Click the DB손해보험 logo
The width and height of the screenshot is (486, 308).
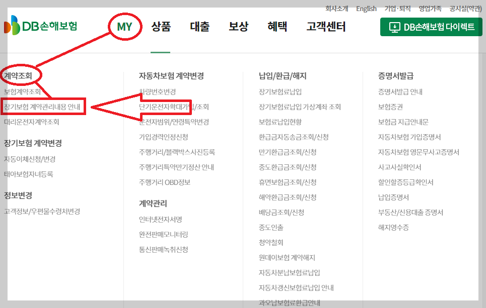(41, 26)
